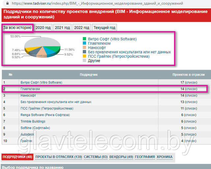Click the '11.56%' chart label
This screenshot has height=169, width=211.
point(70,50)
